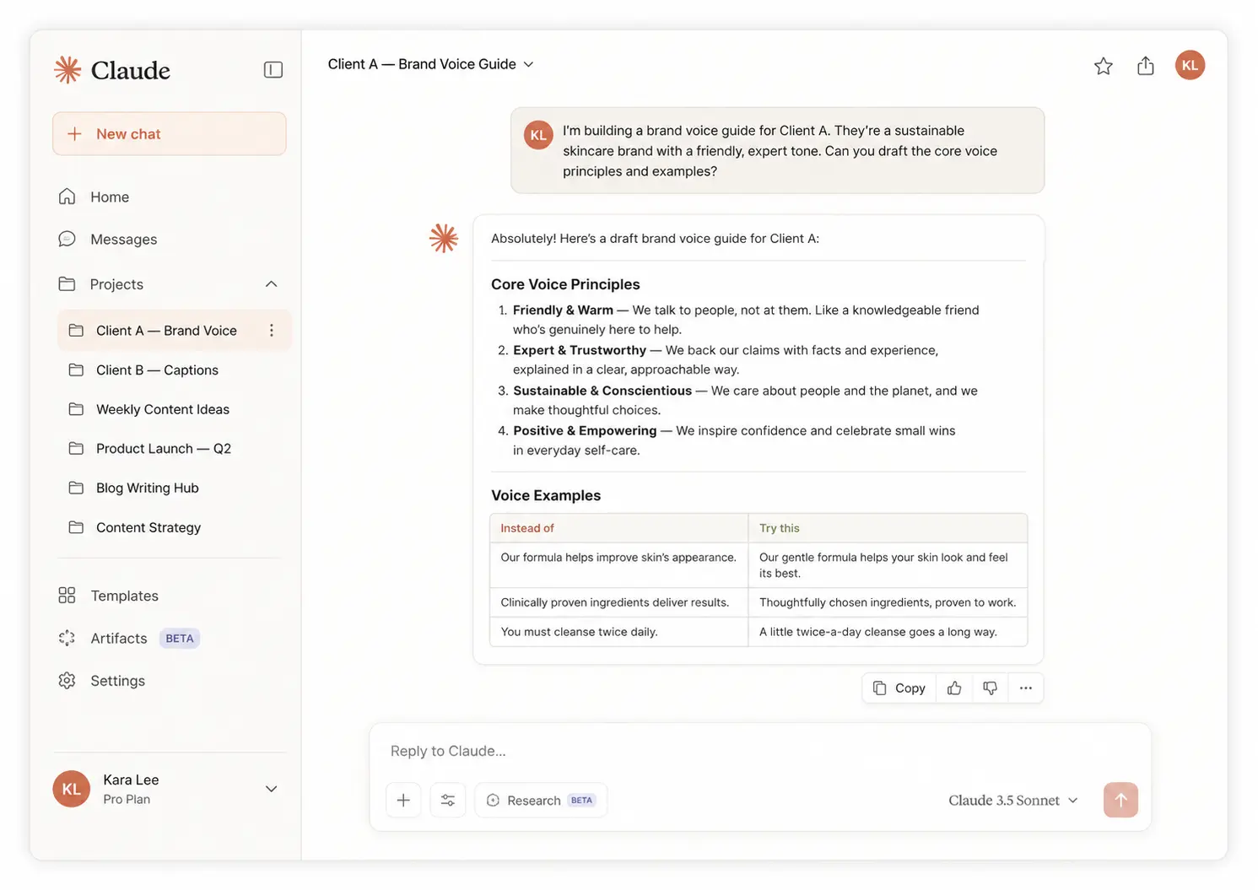
Task: Open Client B — Captions project
Action: point(157,370)
